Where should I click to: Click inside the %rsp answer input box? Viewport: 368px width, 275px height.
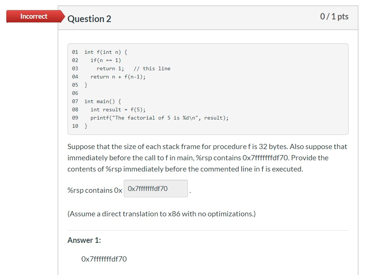coord(155,188)
